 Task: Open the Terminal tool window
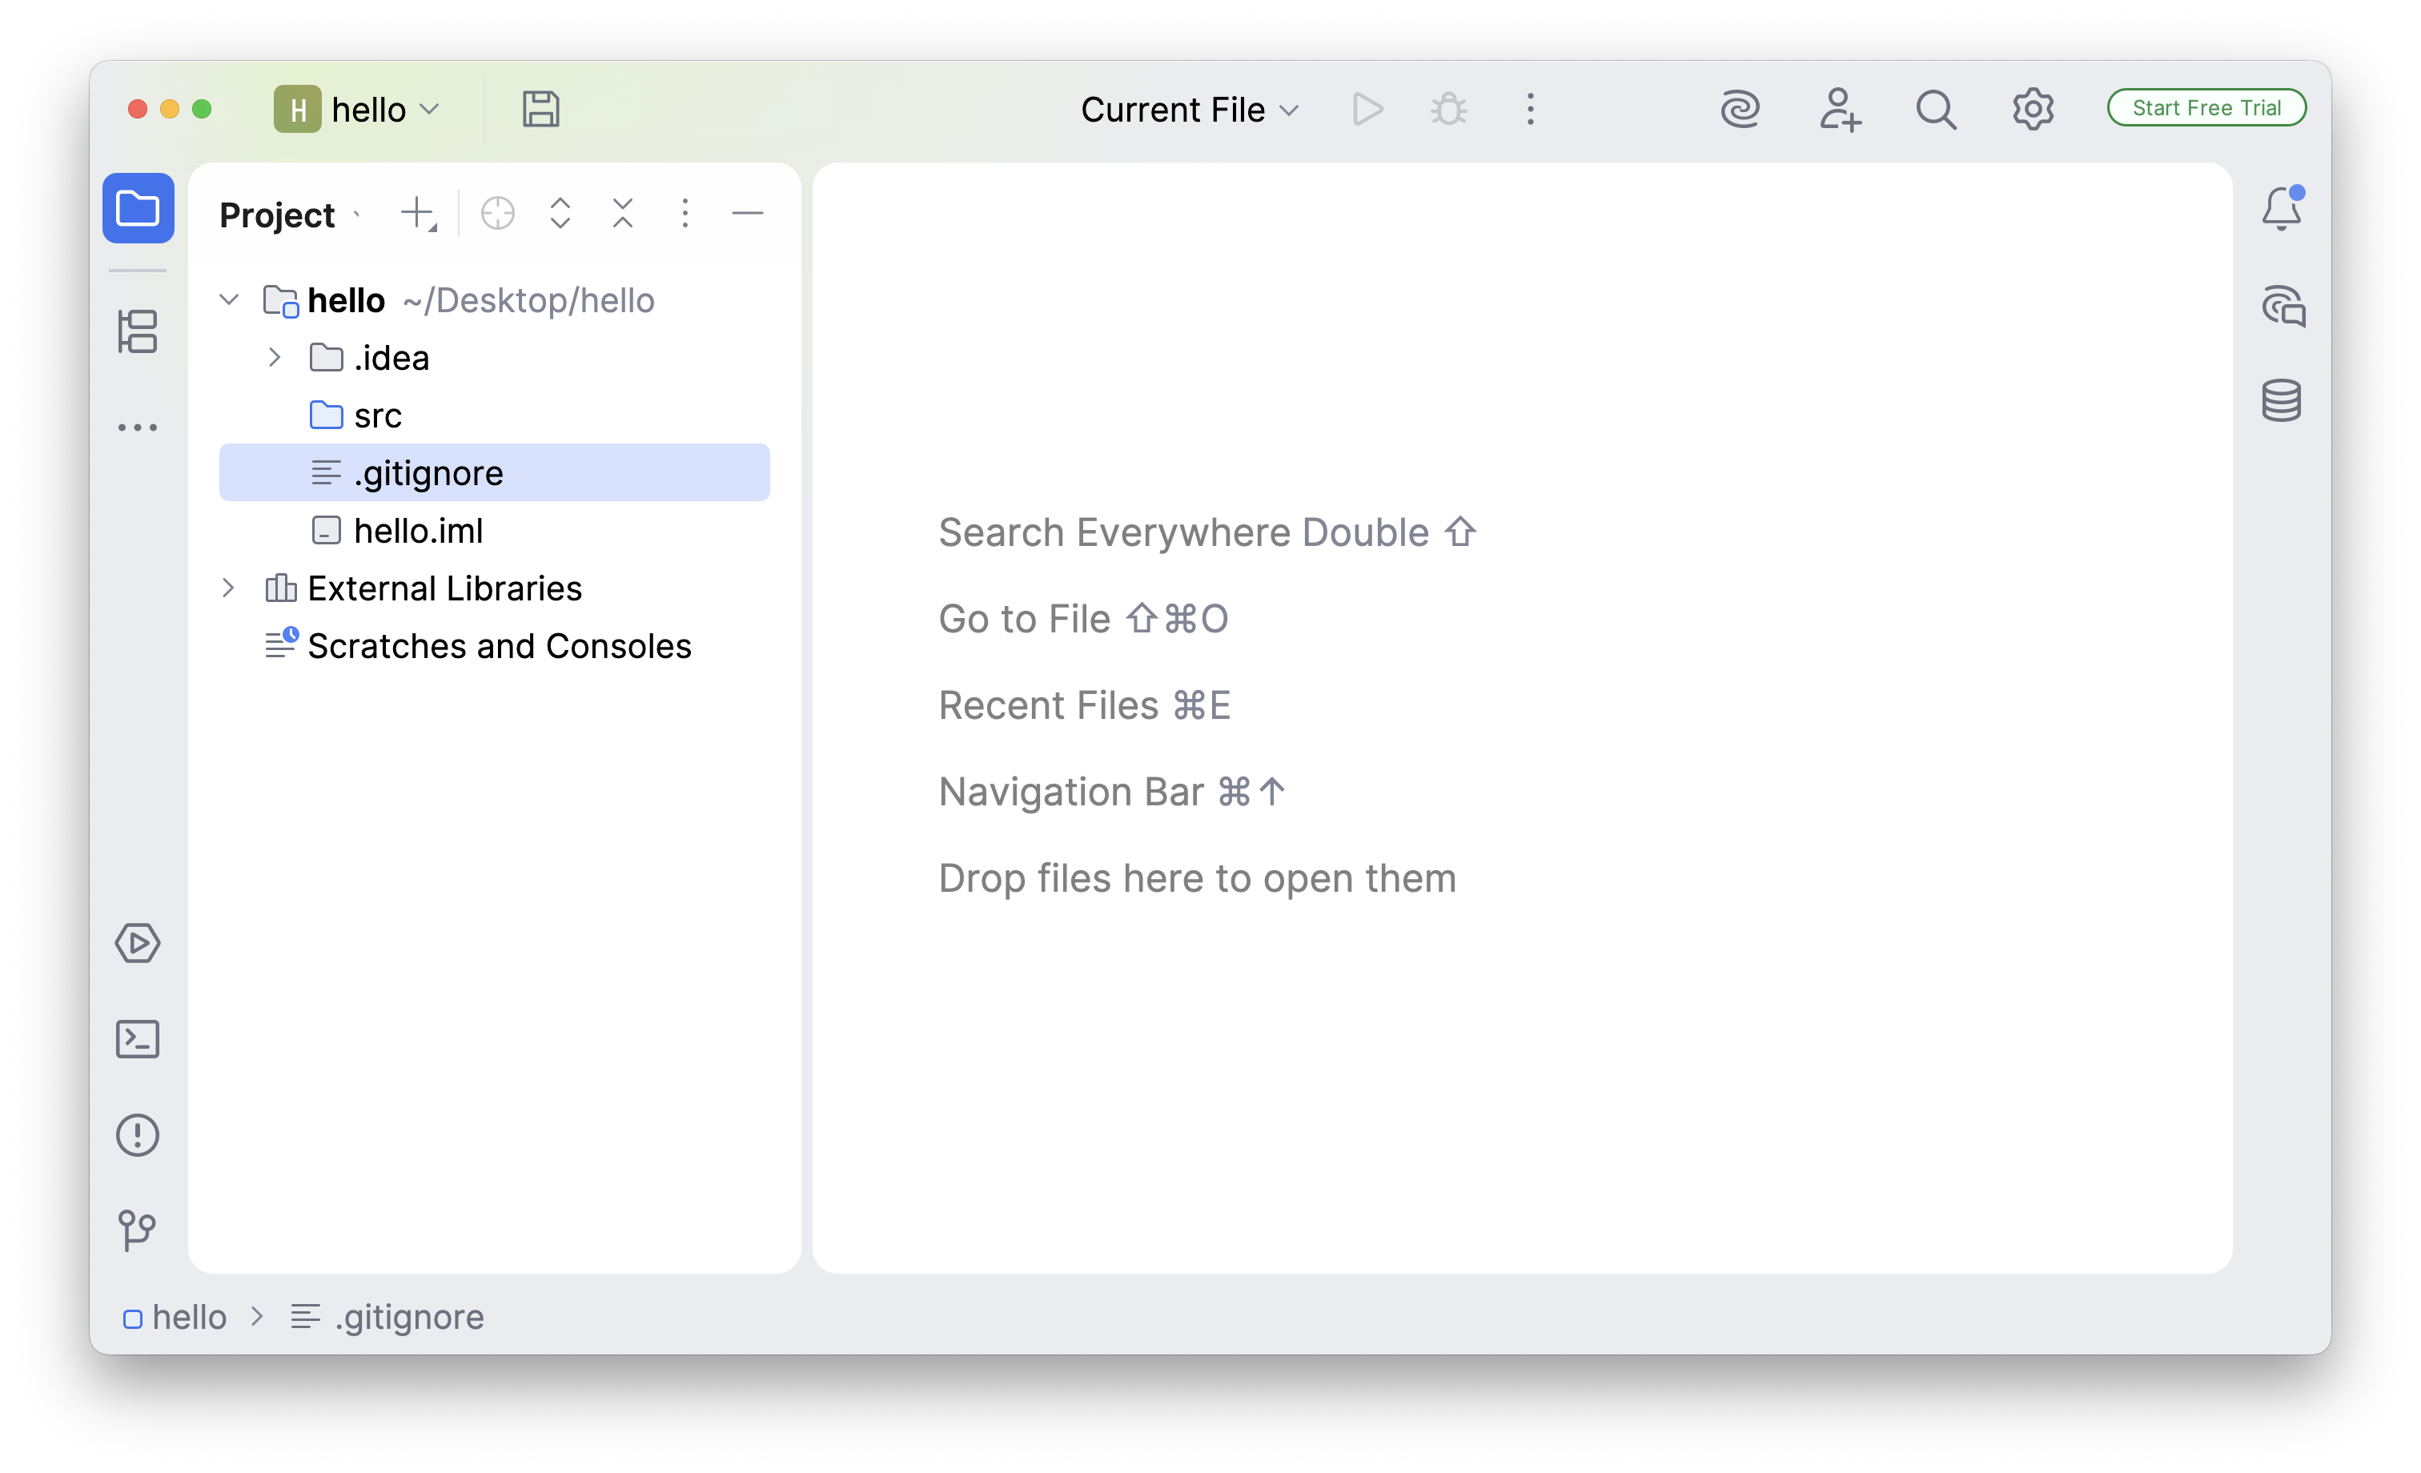(138, 1038)
